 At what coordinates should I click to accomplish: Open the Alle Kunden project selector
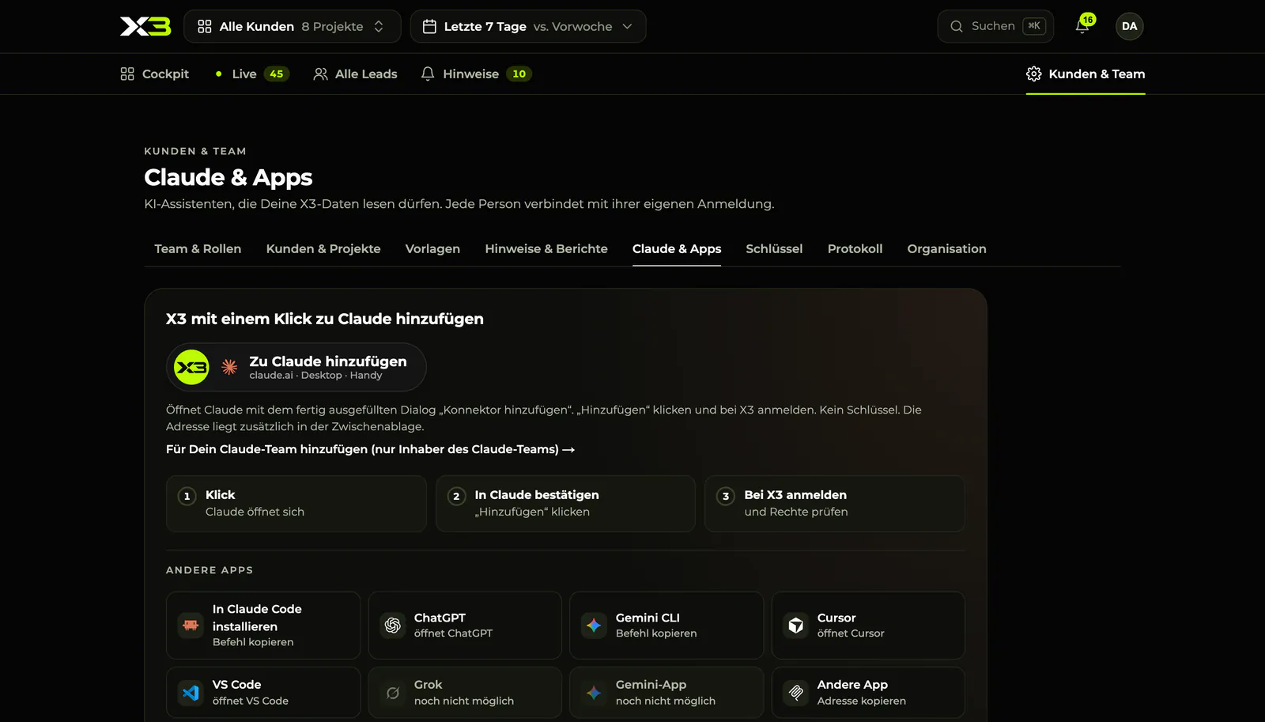(x=293, y=26)
